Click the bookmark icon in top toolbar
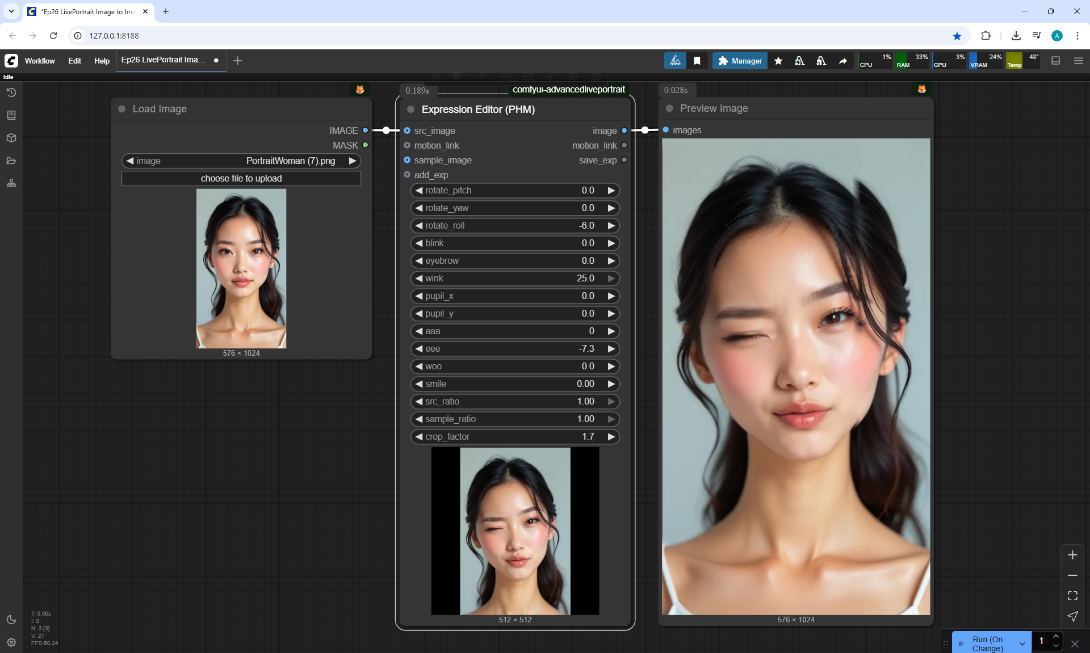1090x653 pixels. (697, 61)
